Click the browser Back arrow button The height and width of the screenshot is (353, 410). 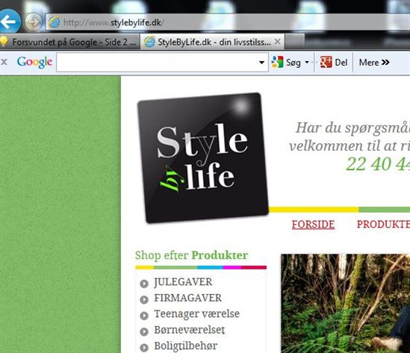click(10, 22)
